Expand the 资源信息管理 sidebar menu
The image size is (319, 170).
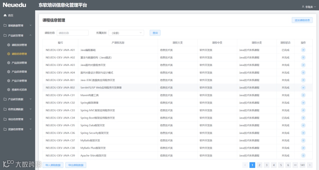tap(17, 129)
